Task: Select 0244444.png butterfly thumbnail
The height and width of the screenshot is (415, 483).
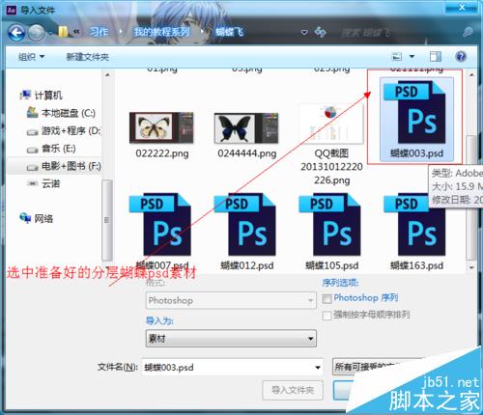Action: tap(246, 127)
